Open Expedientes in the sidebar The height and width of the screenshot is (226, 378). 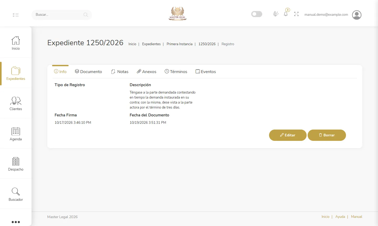(16, 73)
